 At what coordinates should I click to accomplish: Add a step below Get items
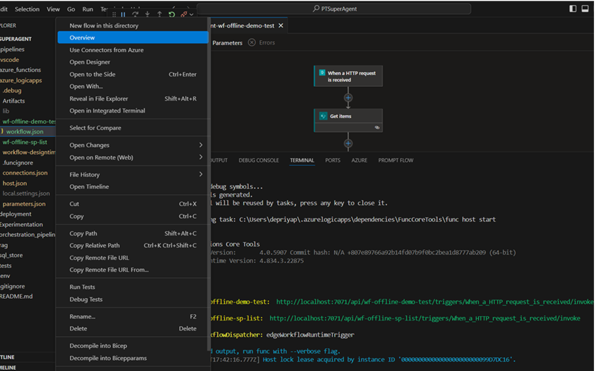tap(348, 143)
